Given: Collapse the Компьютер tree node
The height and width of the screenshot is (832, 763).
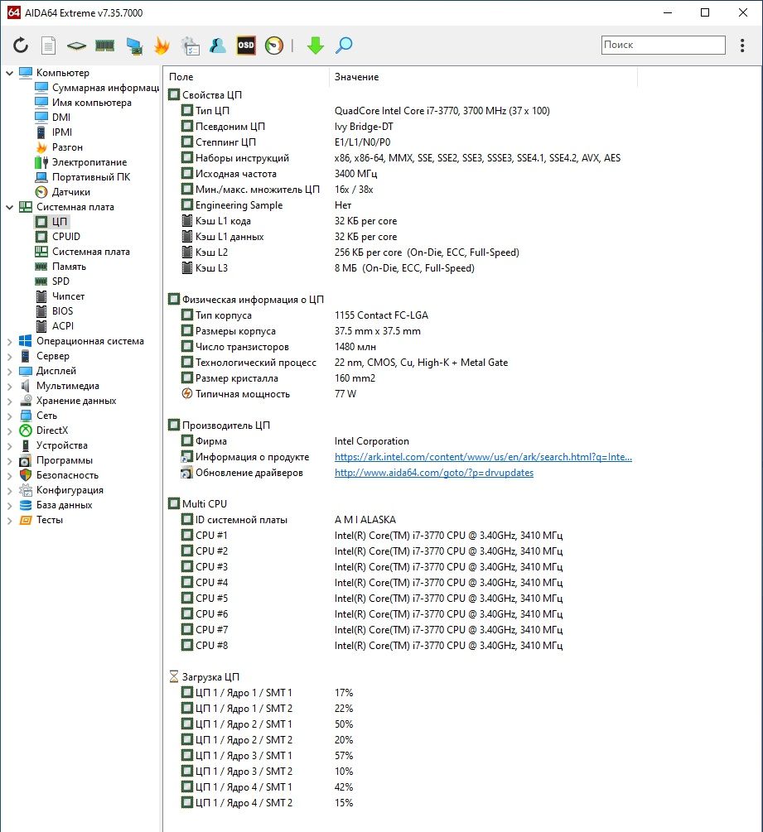Looking at the screenshot, I should pos(10,73).
